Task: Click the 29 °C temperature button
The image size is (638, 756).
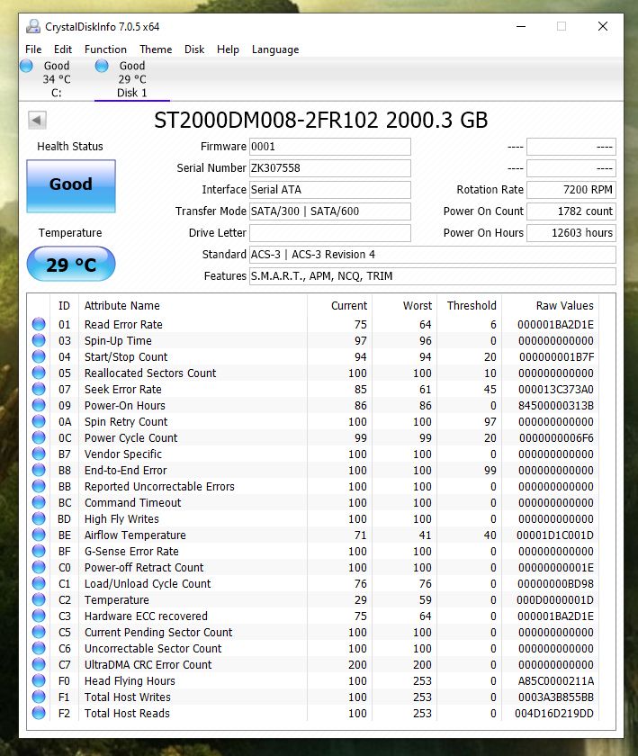Action: tap(71, 264)
